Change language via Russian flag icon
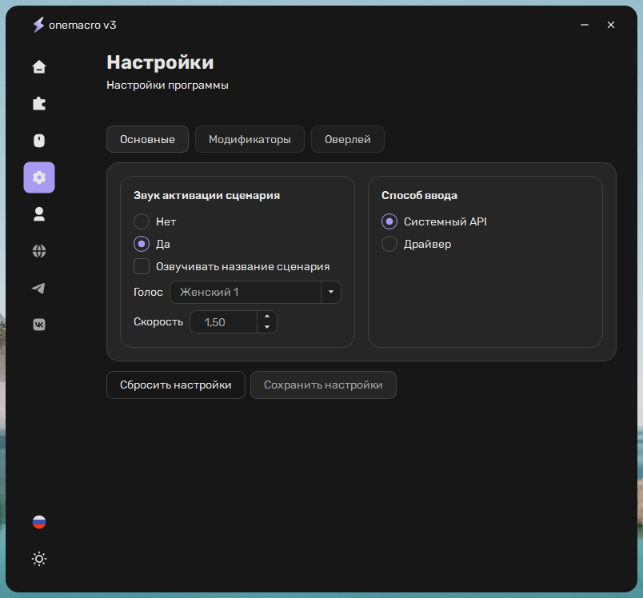The image size is (643, 598). click(39, 522)
